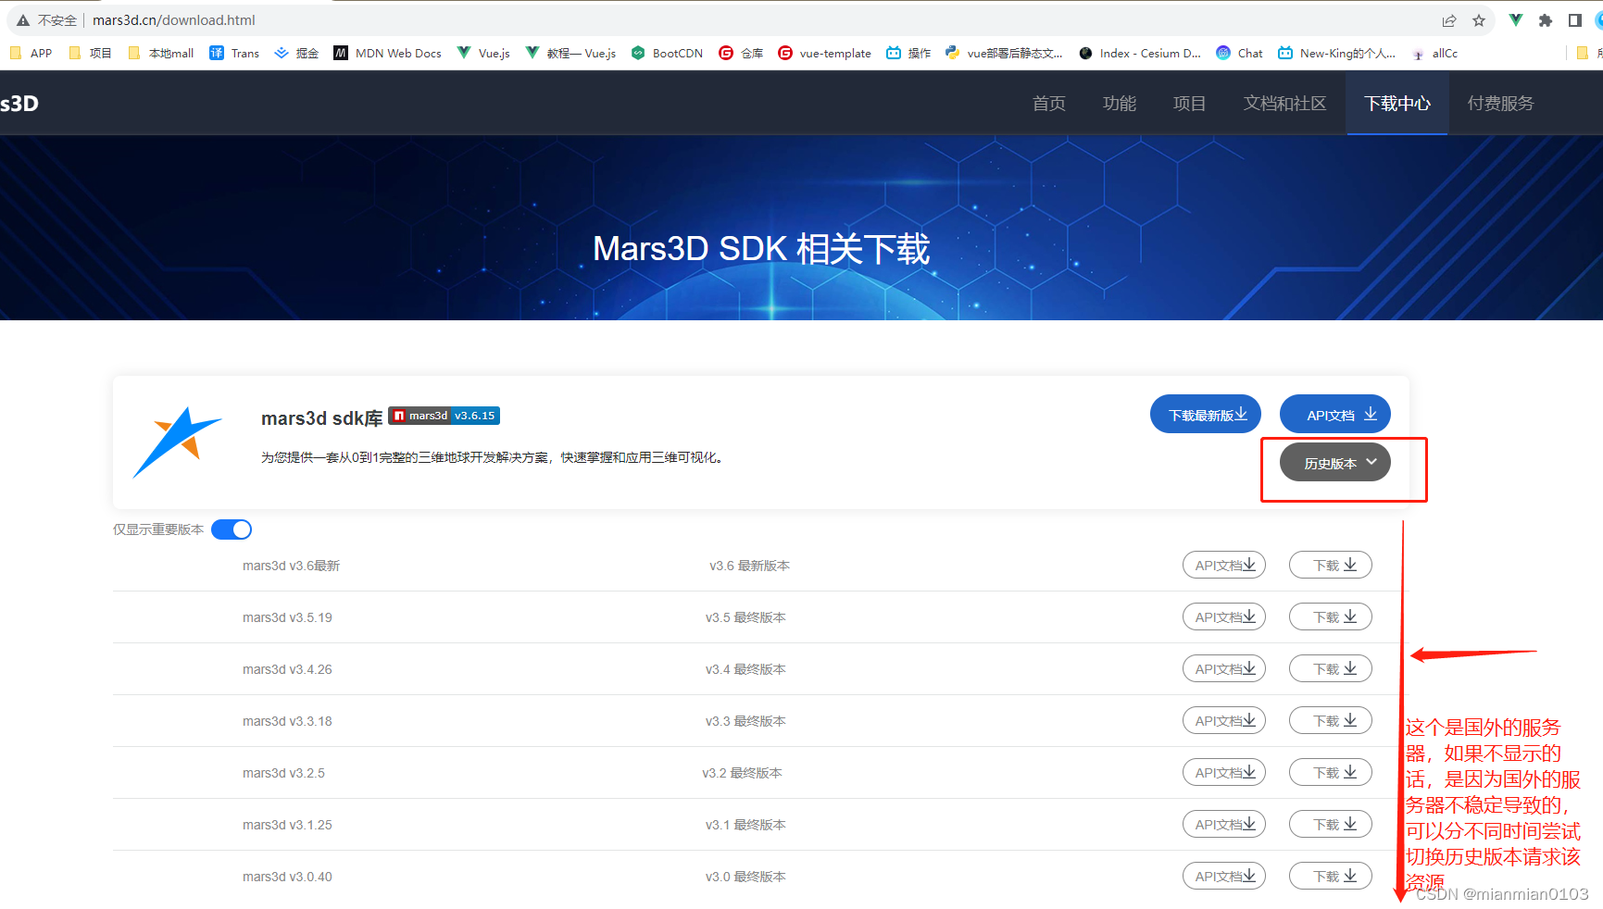Open the vue-template bookmark

[825, 54]
